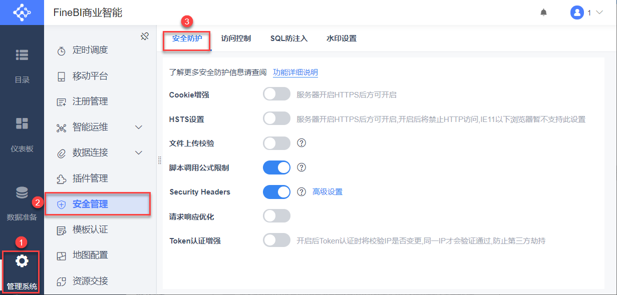The height and width of the screenshot is (295, 617).
Task: Enable the HSTS设置 toggle
Action: pos(276,118)
